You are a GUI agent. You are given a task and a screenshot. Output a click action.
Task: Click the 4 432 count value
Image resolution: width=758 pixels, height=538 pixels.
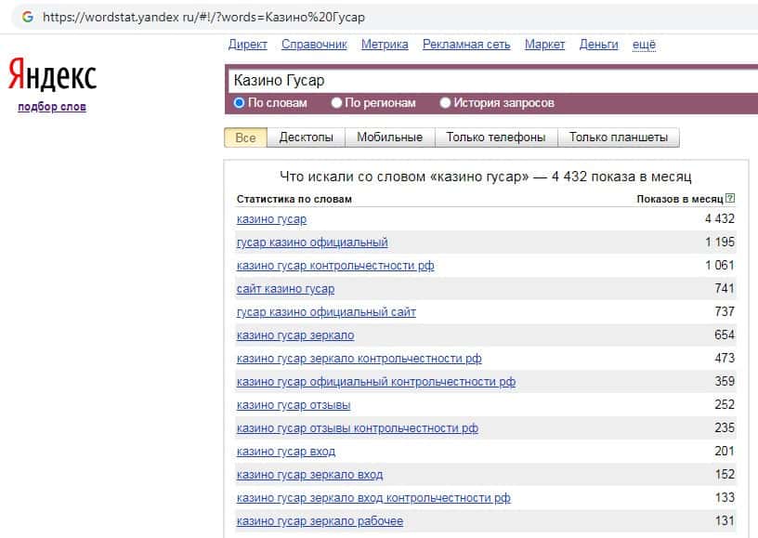click(720, 219)
